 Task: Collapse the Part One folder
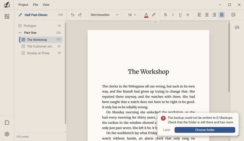pos(20,33)
